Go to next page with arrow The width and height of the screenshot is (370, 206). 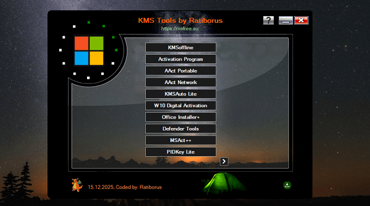point(224,162)
